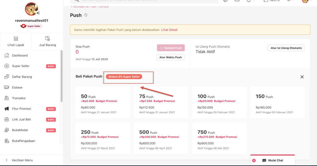Click the share icon on profile avatar
The image size is (317, 166).
click(x=38, y=13)
